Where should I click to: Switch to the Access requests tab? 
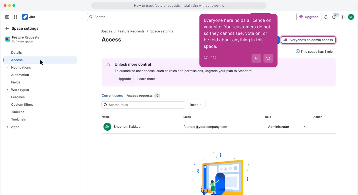(143, 96)
